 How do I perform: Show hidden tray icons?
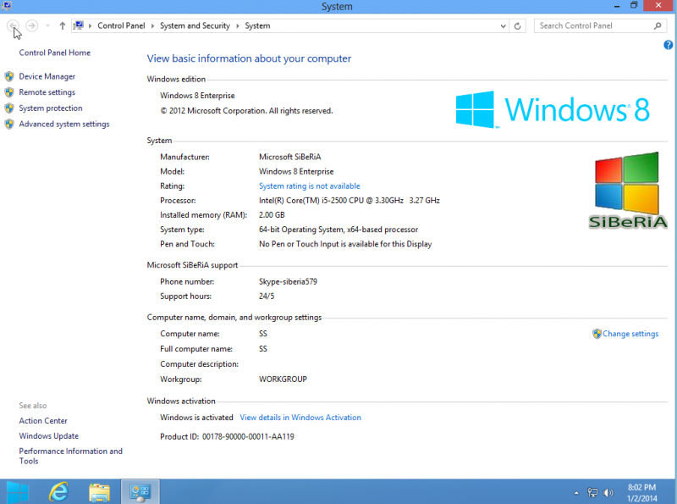(x=576, y=493)
